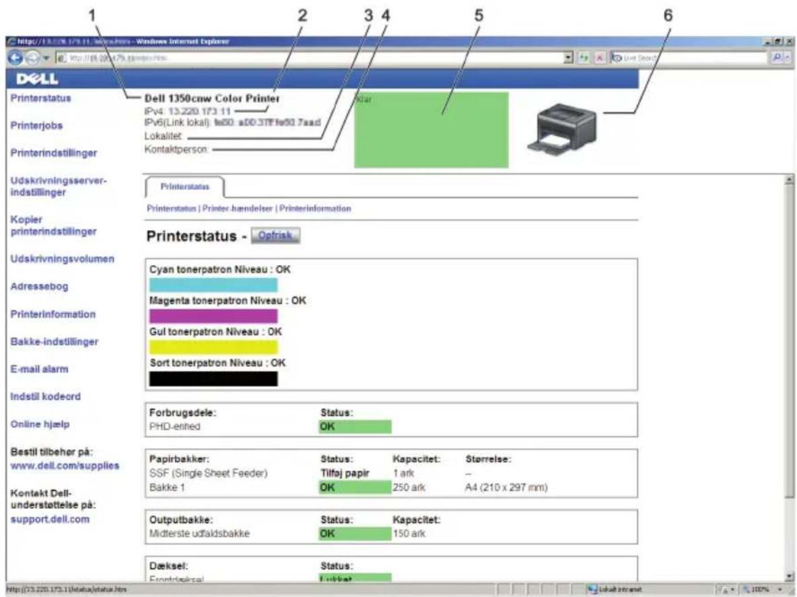Click the Dell logo in the header
The width and height of the screenshot is (797, 597).
37,79
